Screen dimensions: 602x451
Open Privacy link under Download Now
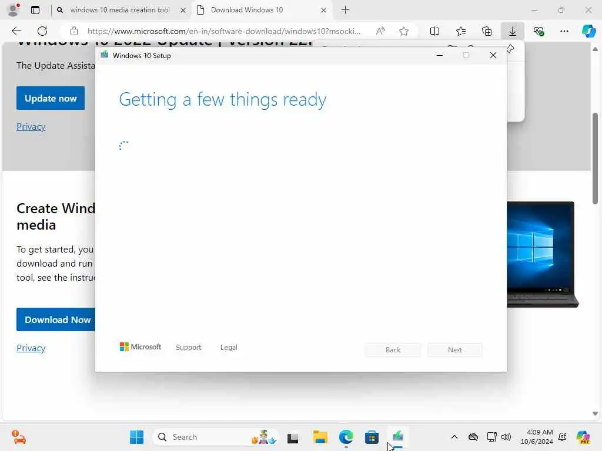pyautogui.click(x=31, y=348)
